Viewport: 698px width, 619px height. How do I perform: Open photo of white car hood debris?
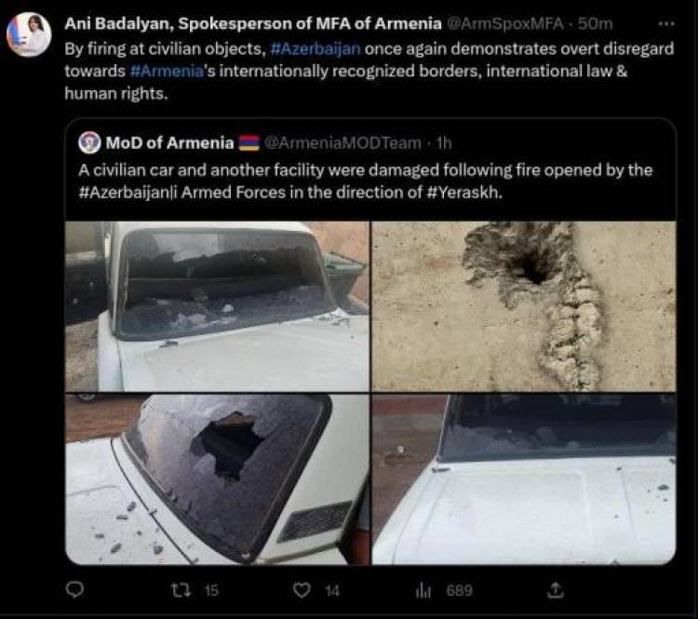523,479
